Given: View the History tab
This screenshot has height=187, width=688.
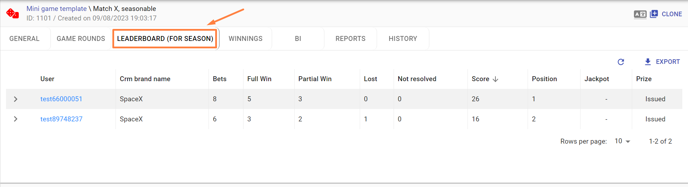Looking at the screenshot, I should [403, 39].
